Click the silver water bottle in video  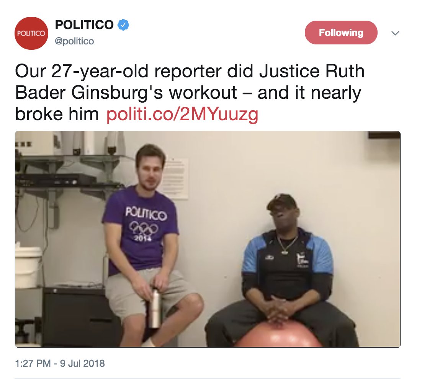click(155, 308)
